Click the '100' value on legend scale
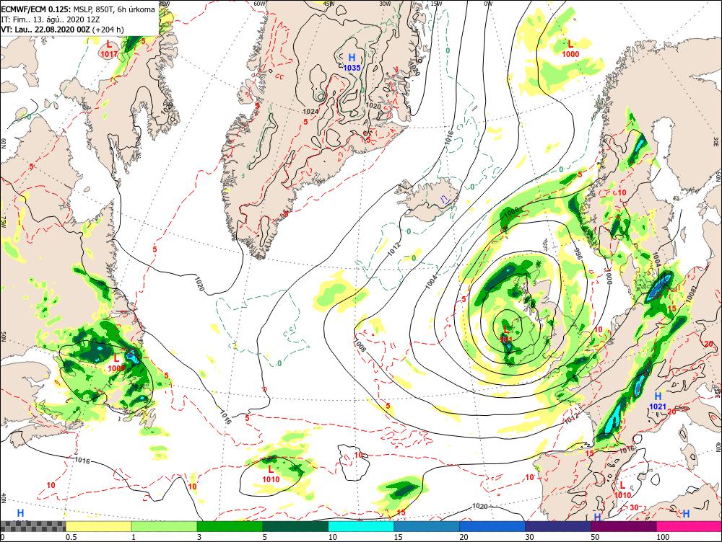The image size is (722, 542). (663, 537)
